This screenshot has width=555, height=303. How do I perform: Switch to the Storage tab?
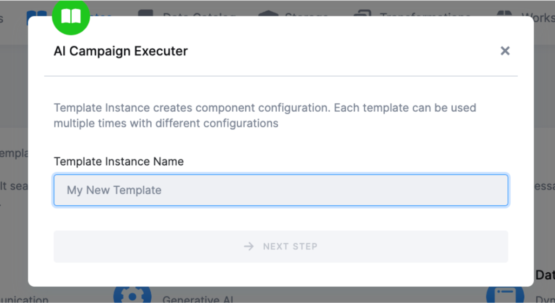pos(306,14)
